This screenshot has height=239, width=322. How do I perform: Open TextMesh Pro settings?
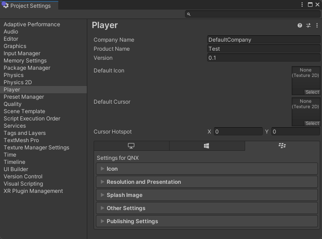pos(43,140)
